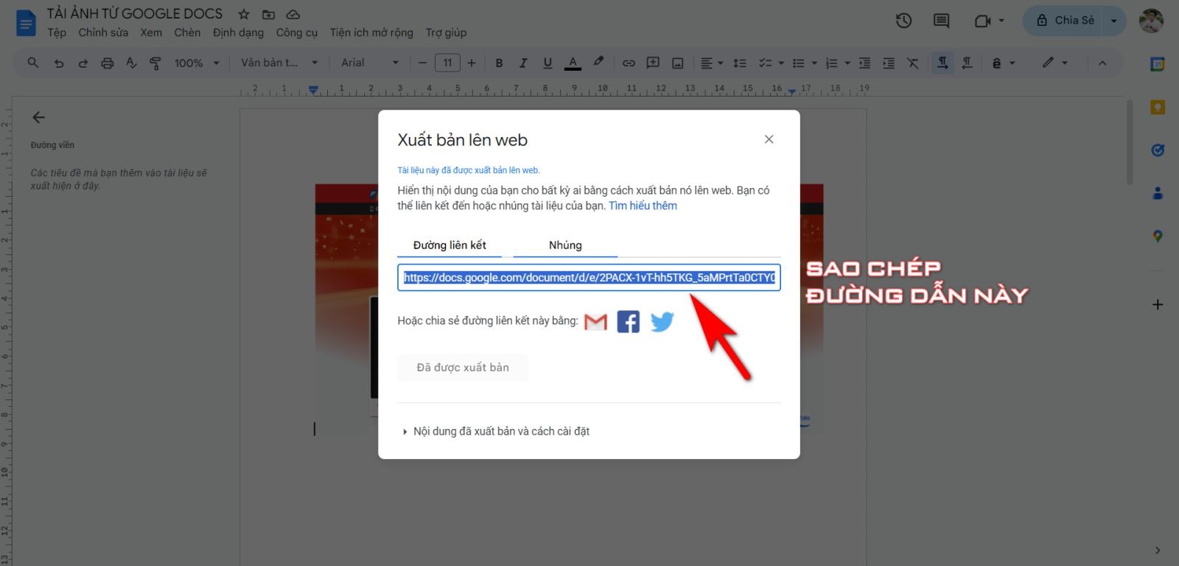Open the bulleted list dropdown
Viewport: 1179px width, 566px height.
tap(804, 63)
